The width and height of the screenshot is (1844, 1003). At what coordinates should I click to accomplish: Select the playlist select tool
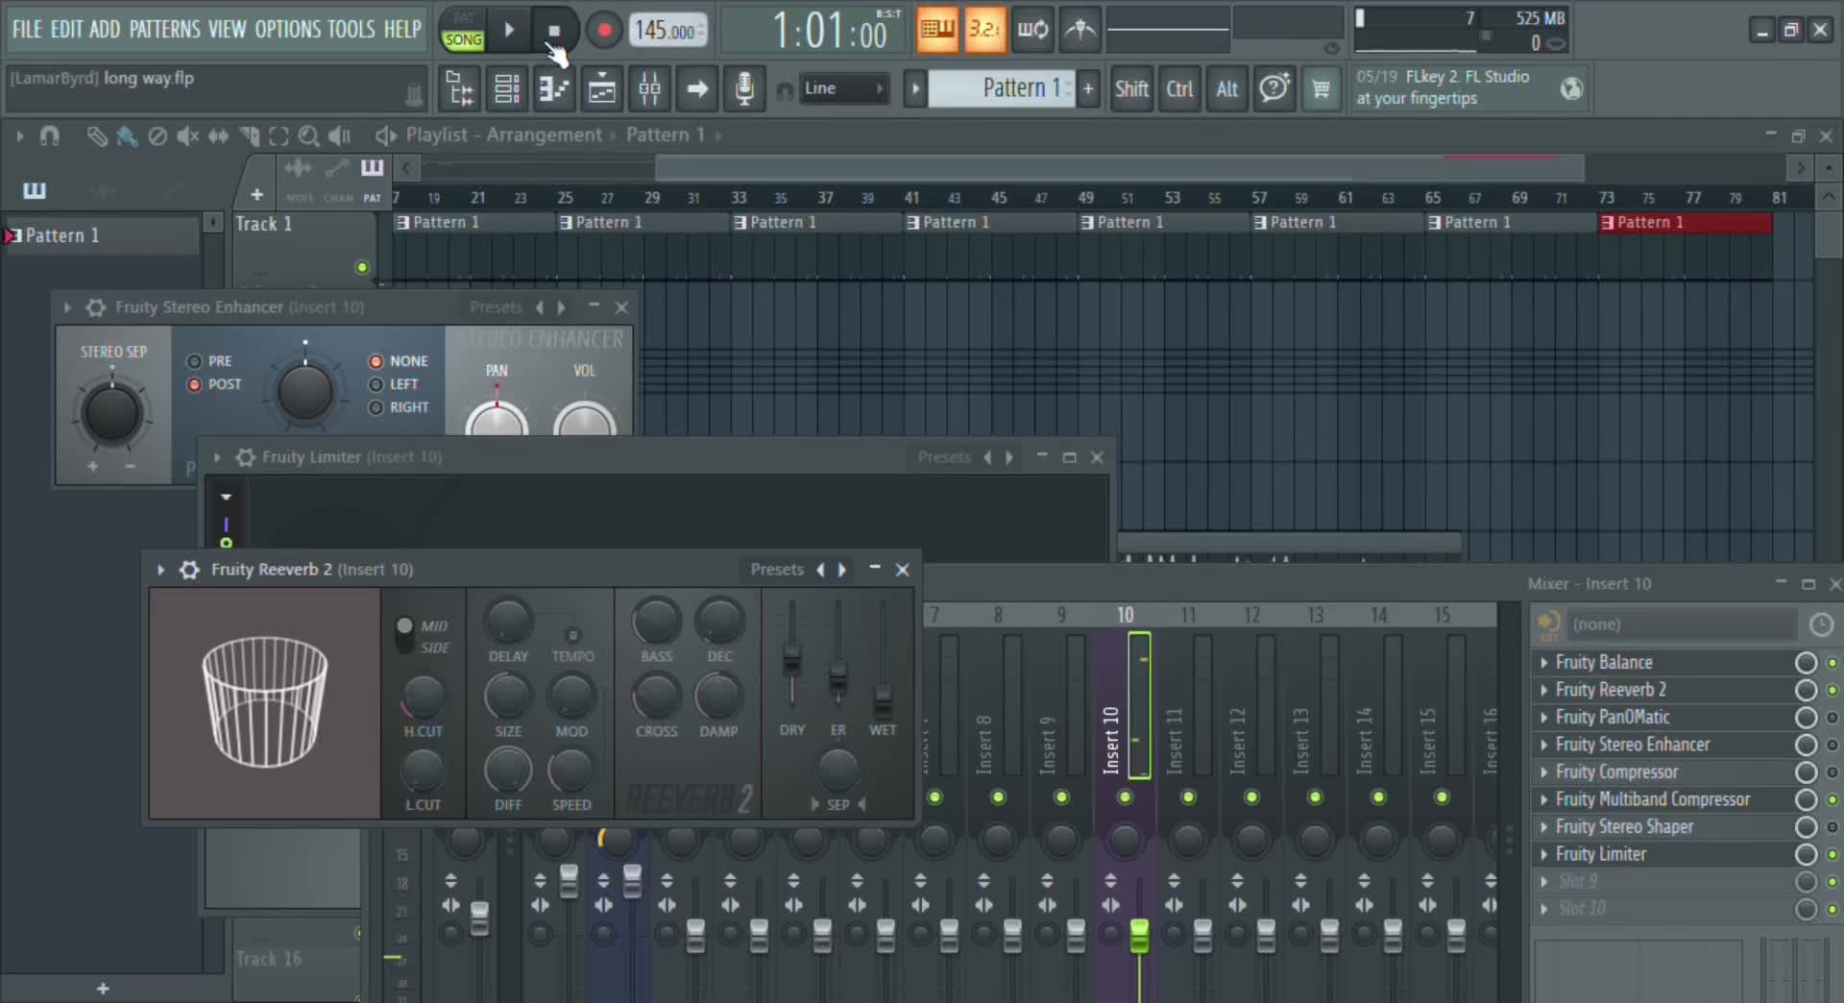click(279, 136)
